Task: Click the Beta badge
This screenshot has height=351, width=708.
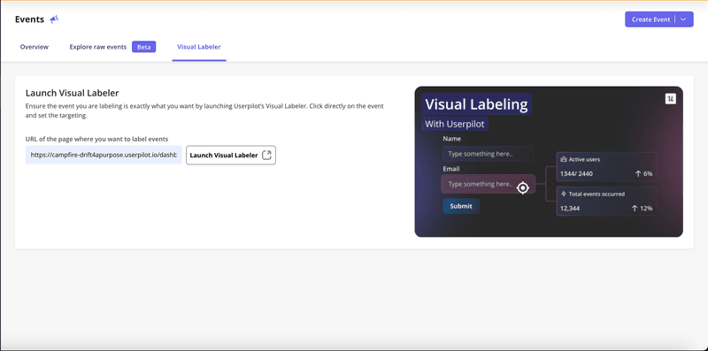Action: pyautogui.click(x=143, y=47)
